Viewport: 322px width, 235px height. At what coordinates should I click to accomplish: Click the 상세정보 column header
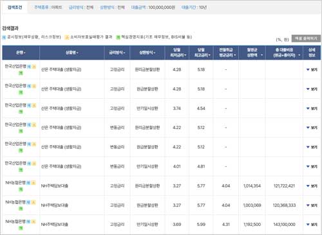coord(312,53)
